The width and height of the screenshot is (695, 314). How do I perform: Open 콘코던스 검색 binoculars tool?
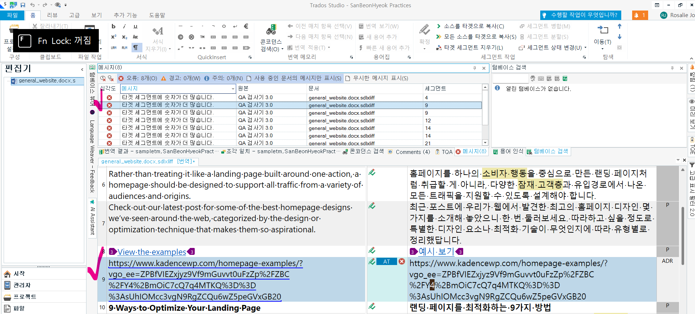pos(271,30)
